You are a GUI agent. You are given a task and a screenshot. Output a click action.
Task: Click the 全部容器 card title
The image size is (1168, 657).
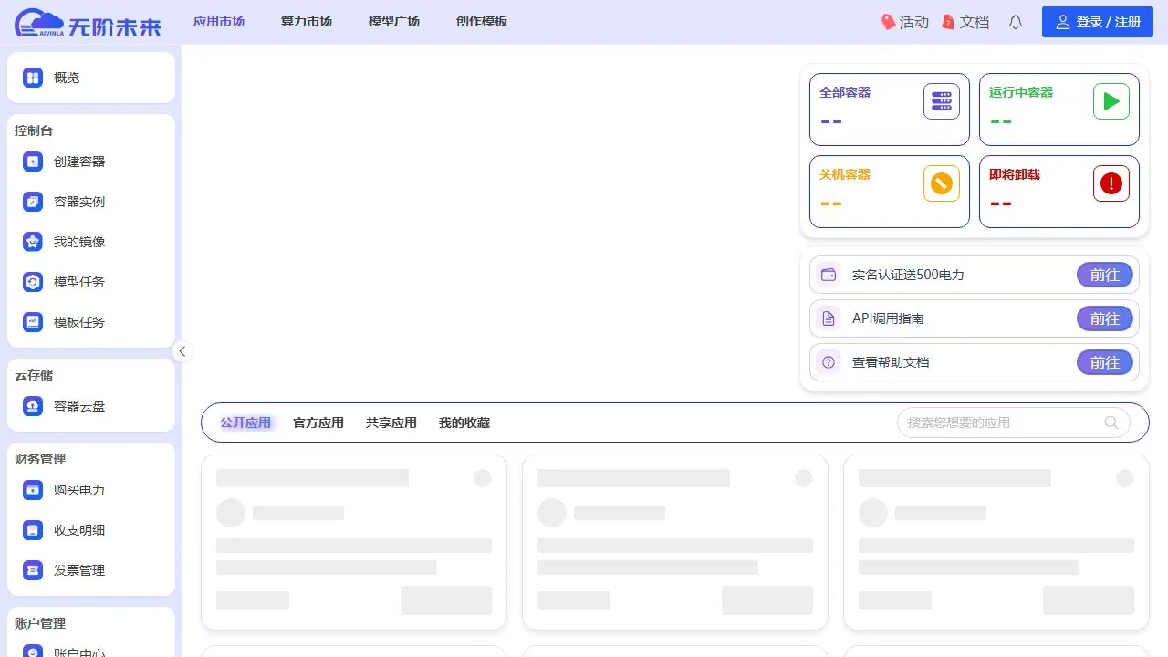[845, 92]
